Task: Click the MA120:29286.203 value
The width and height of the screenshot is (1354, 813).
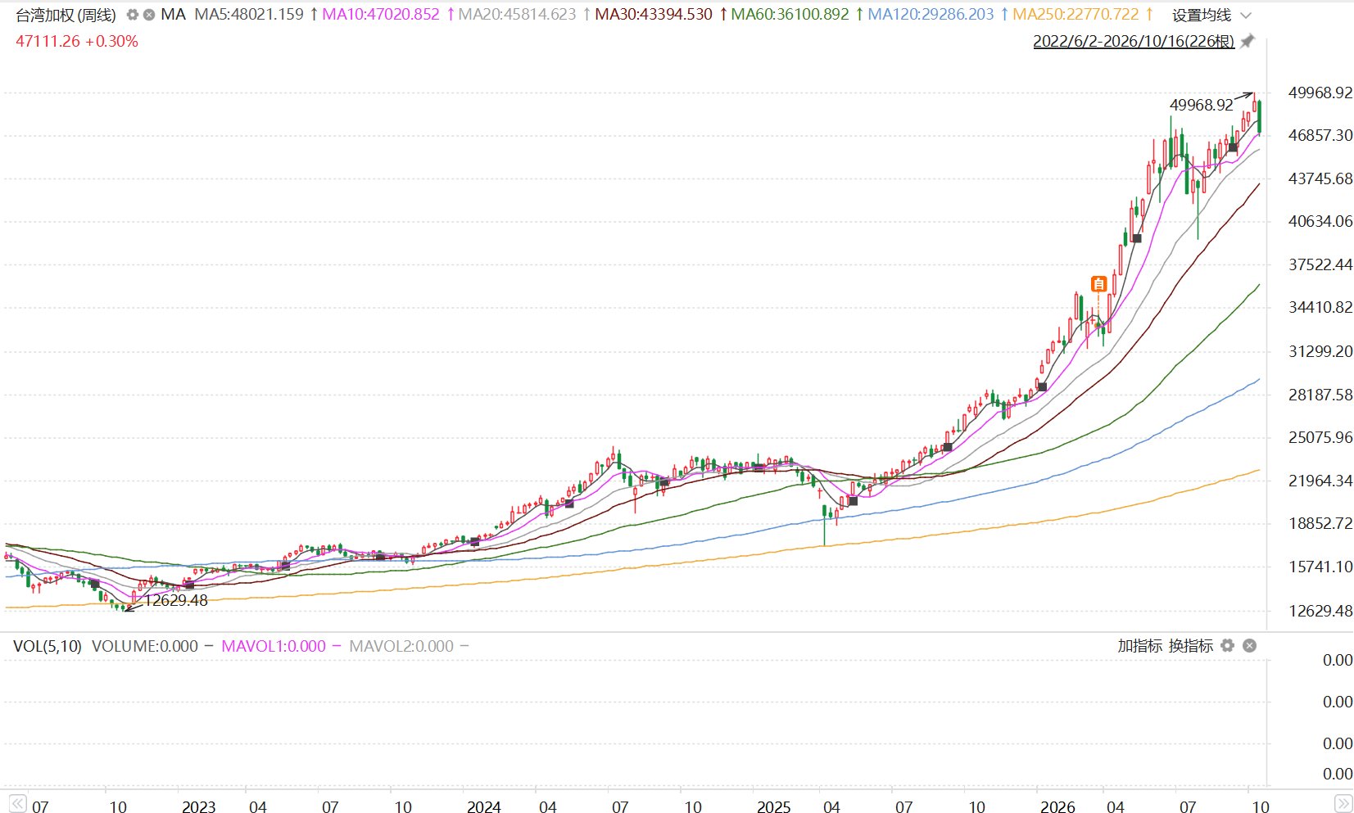Action: 931,14
